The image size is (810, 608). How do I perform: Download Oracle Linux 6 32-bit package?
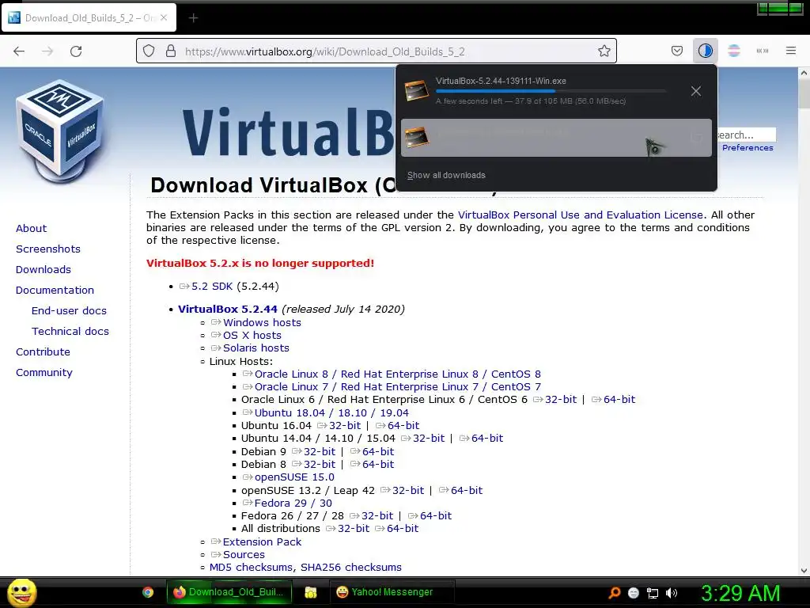tap(561, 400)
